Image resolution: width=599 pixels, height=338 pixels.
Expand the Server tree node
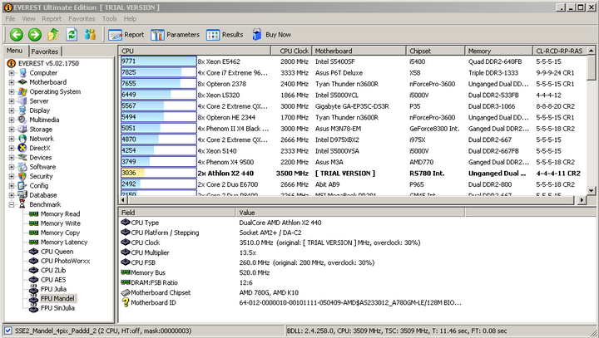12,101
